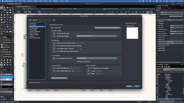
Task: Expand Room Finishes section in Object Info
Action: tap(158, 49)
